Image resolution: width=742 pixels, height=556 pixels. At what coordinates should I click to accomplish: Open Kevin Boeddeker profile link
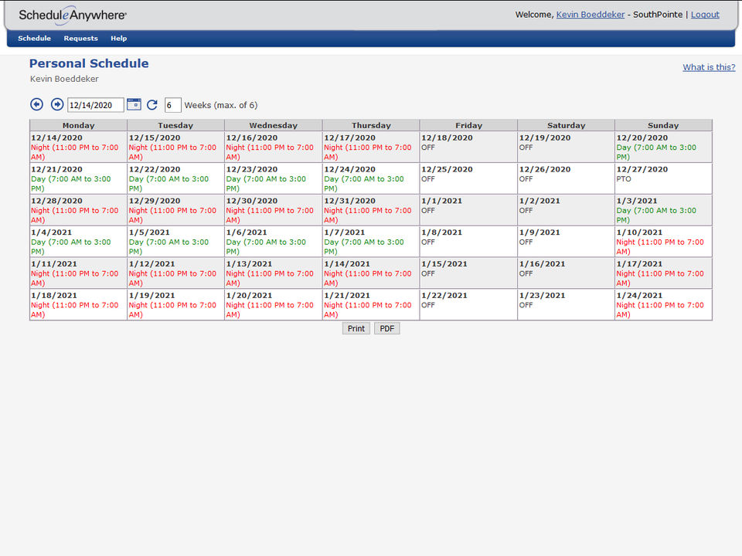pyautogui.click(x=590, y=15)
